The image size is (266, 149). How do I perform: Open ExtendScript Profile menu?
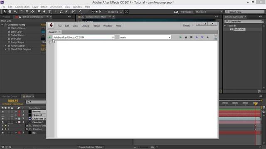pos(96,26)
